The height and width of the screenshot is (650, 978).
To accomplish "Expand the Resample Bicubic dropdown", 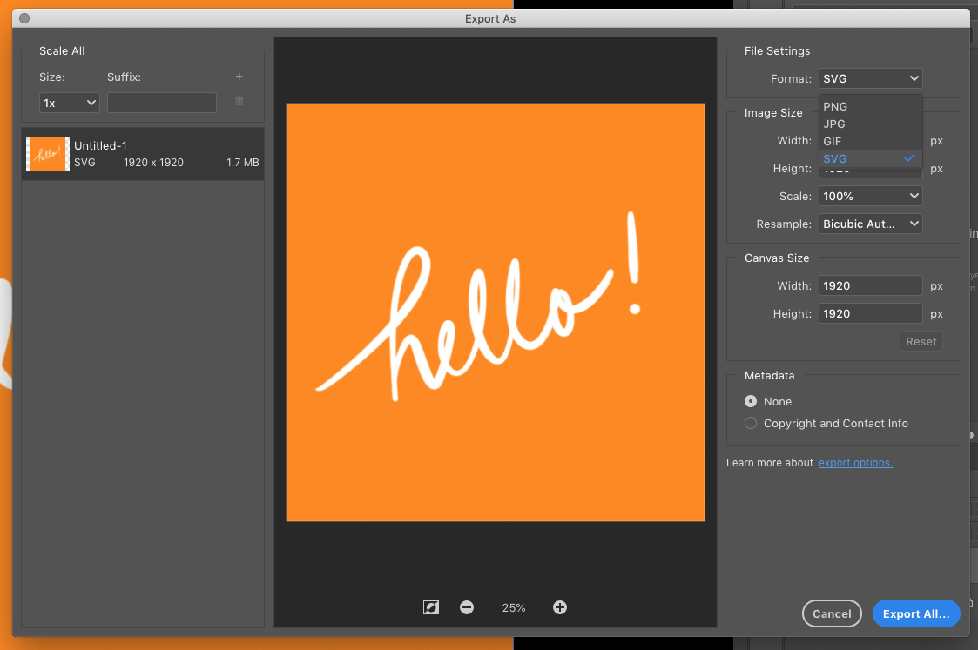I will 870,224.
